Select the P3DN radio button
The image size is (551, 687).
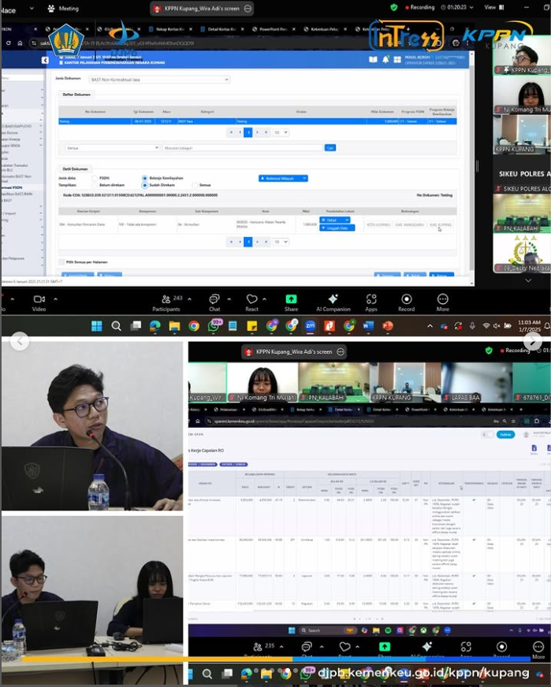click(x=95, y=179)
